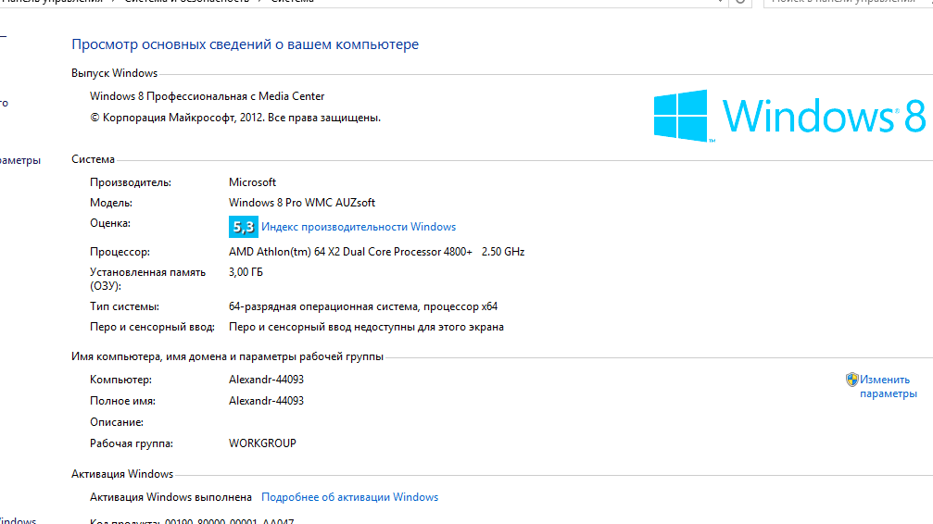Select model value Windows 8 Pro WMC AUZsoft
The height and width of the screenshot is (524, 933).
(302, 203)
